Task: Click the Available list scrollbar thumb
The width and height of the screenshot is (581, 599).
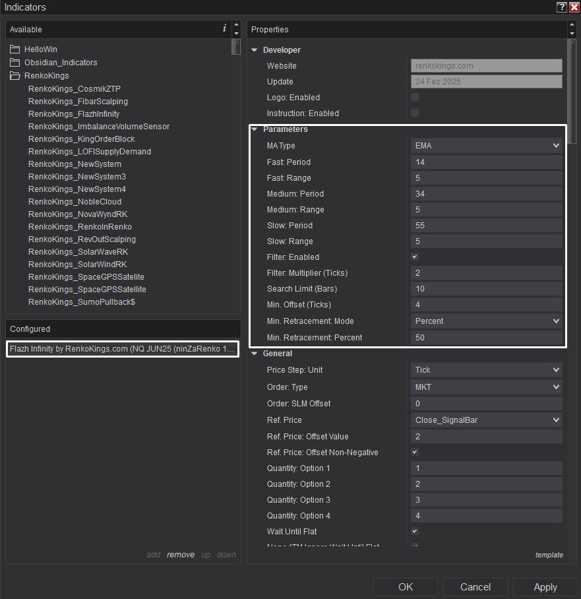Action: coord(236,47)
